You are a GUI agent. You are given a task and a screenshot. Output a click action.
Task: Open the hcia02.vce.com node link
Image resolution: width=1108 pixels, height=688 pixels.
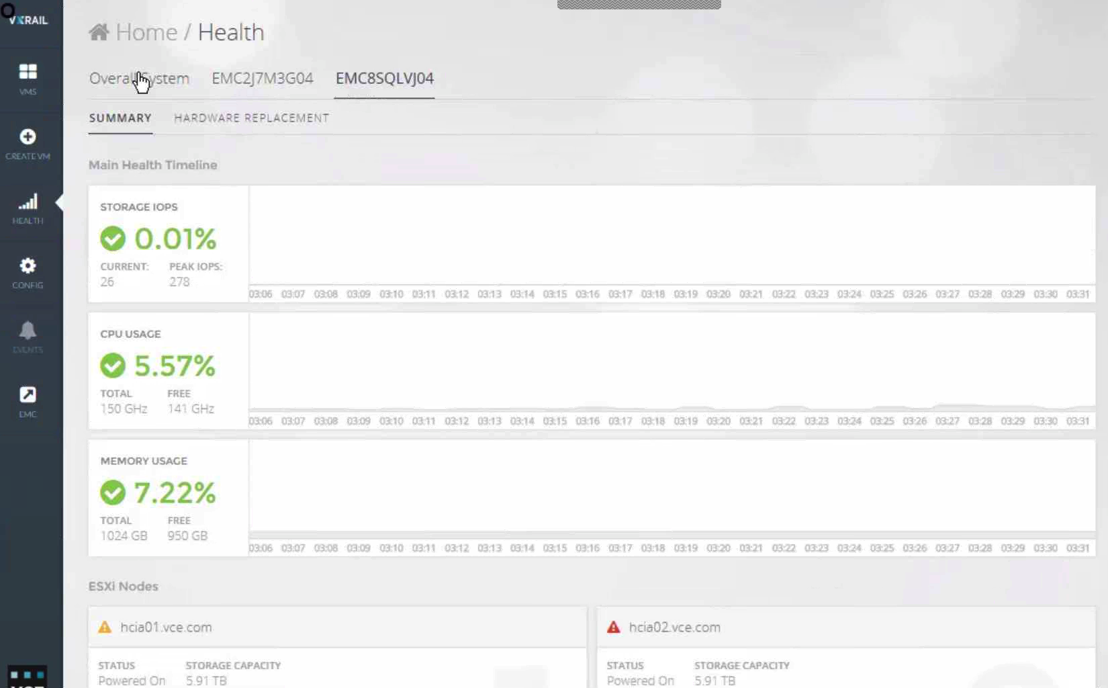click(674, 628)
